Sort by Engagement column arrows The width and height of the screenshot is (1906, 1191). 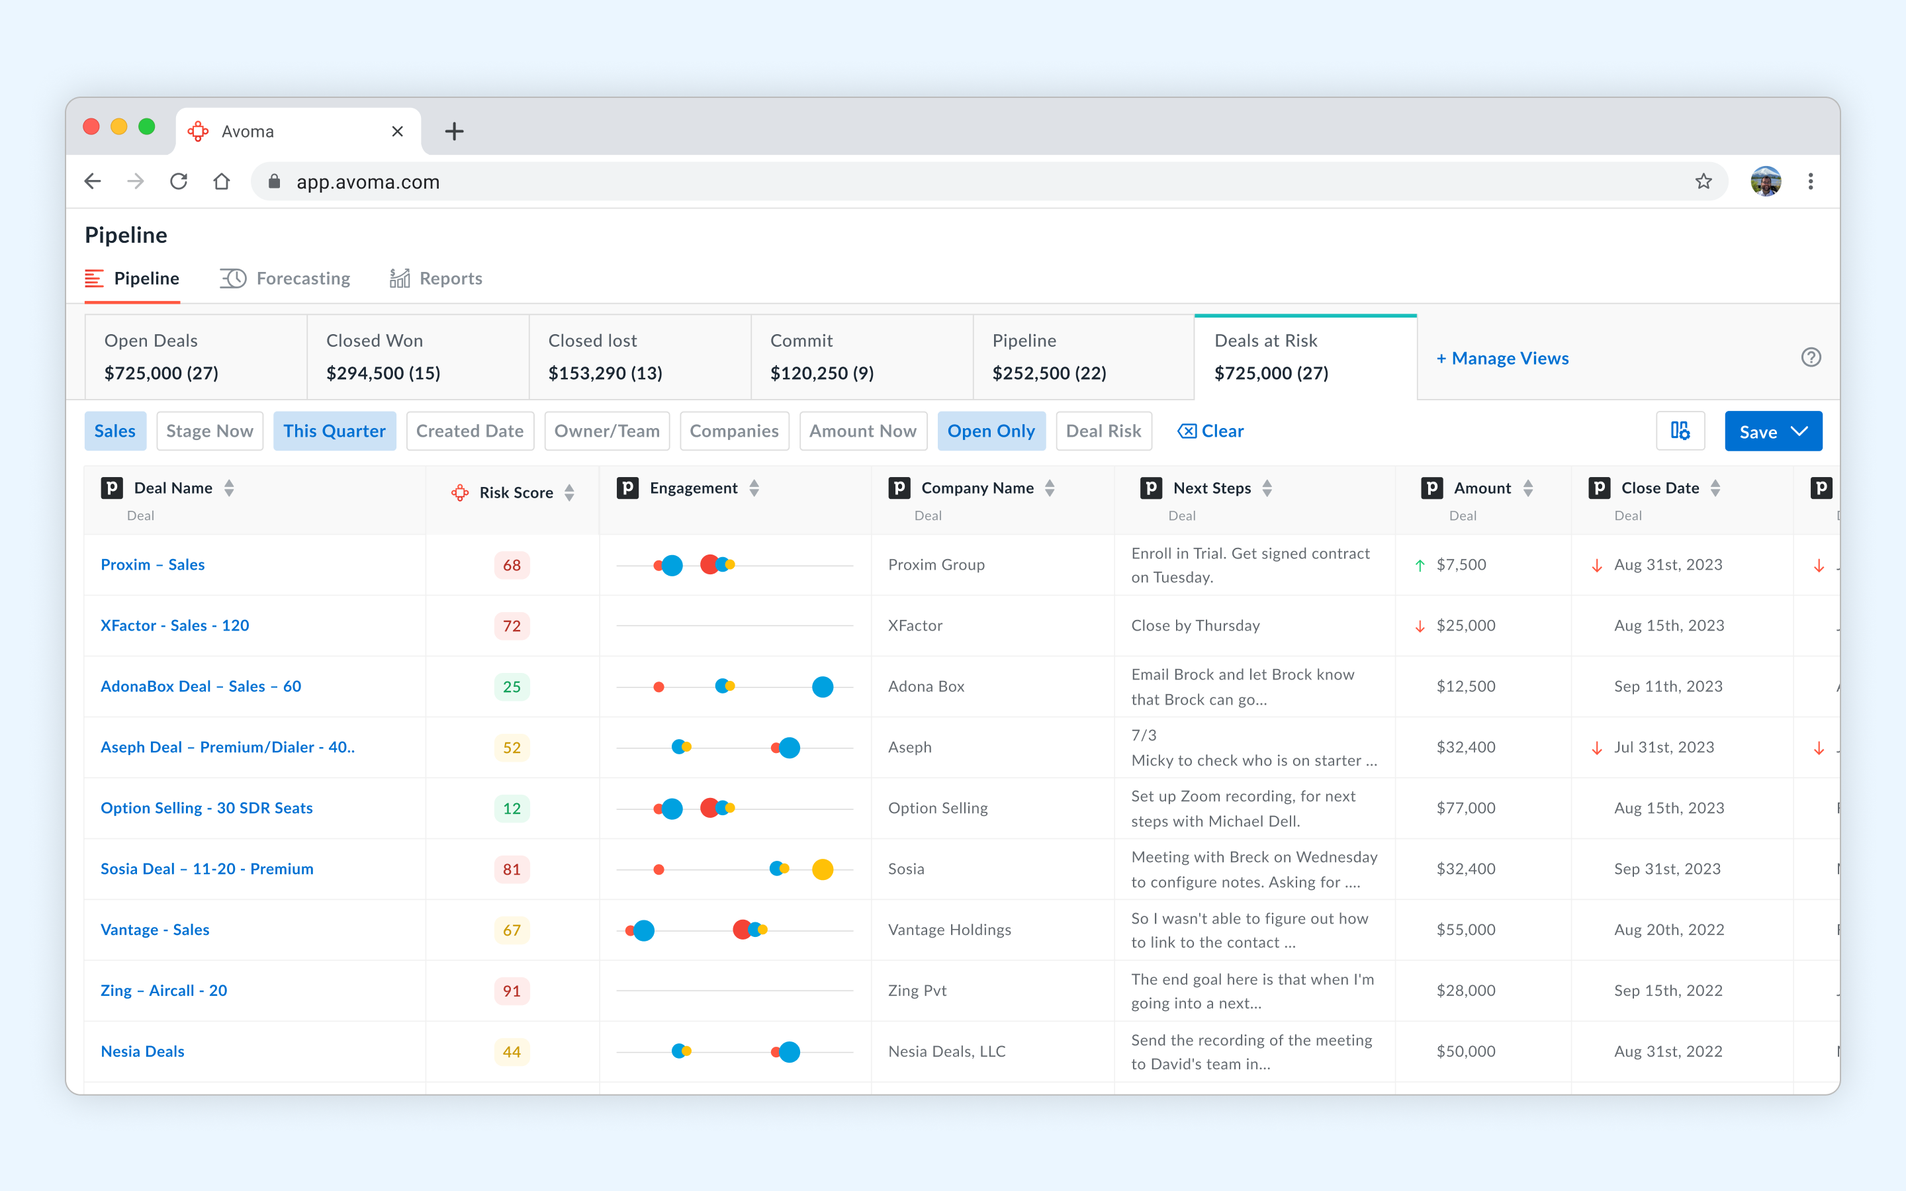point(754,488)
